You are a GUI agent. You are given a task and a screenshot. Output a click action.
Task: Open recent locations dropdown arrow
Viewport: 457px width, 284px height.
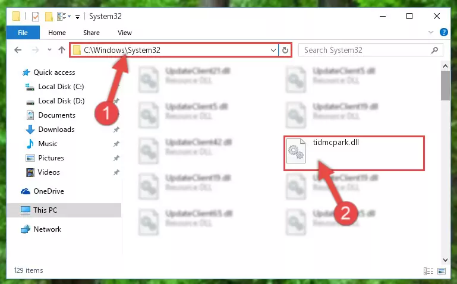pos(49,50)
